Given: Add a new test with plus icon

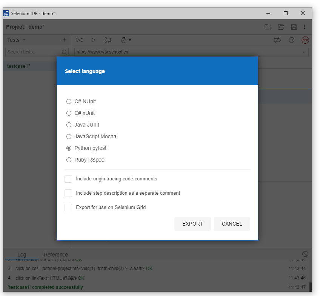Looking at the screenshot, I should (64, 40).
